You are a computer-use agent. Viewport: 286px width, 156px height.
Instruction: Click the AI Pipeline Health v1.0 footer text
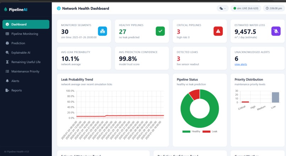(x=16, y=151)
